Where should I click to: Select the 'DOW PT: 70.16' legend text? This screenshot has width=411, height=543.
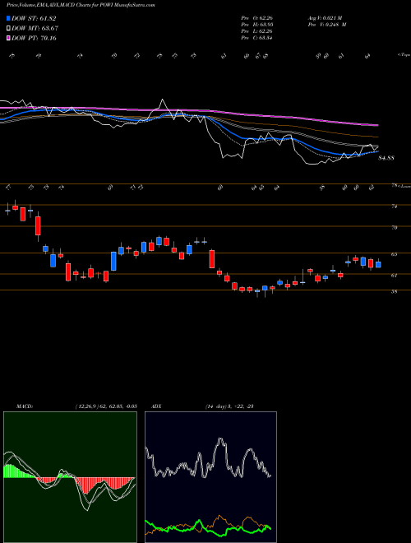click(34, 38)
